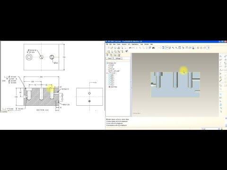Select the Datum Point tool
227x170 pixels.
[220, 70]
